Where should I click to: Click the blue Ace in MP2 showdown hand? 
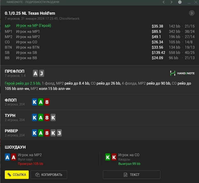pos(7,157)
